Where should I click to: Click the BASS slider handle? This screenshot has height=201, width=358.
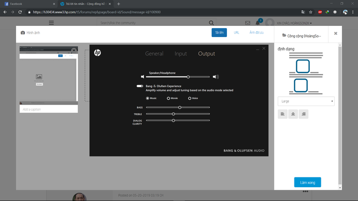tap(180, 107)
